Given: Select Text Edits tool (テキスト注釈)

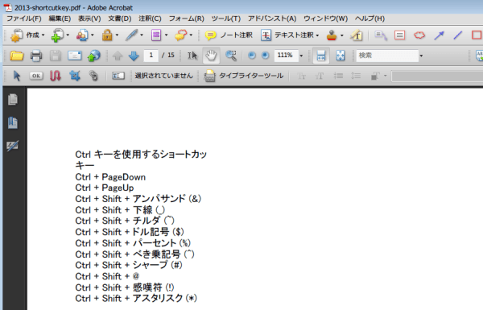Looking at the screenshot, I should pos(287,35).
